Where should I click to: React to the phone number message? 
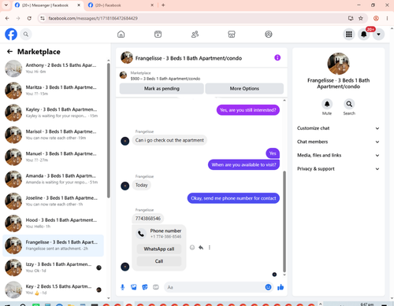tap(192, 247)
